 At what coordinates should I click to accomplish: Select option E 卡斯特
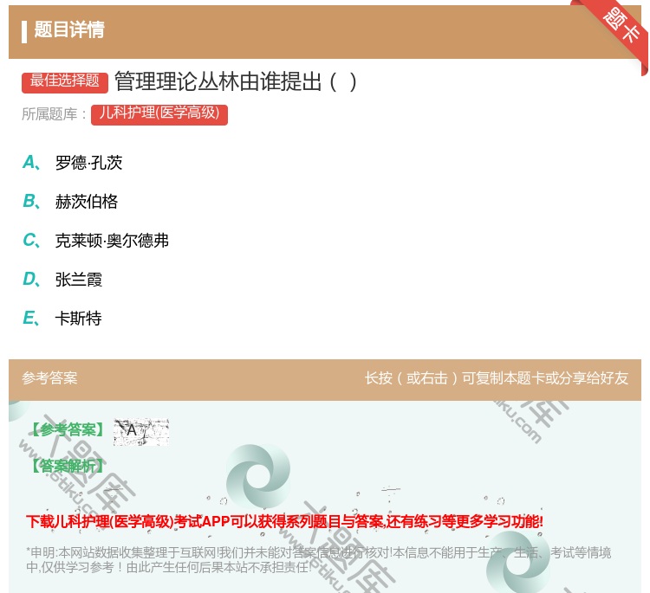click(62, 318)
